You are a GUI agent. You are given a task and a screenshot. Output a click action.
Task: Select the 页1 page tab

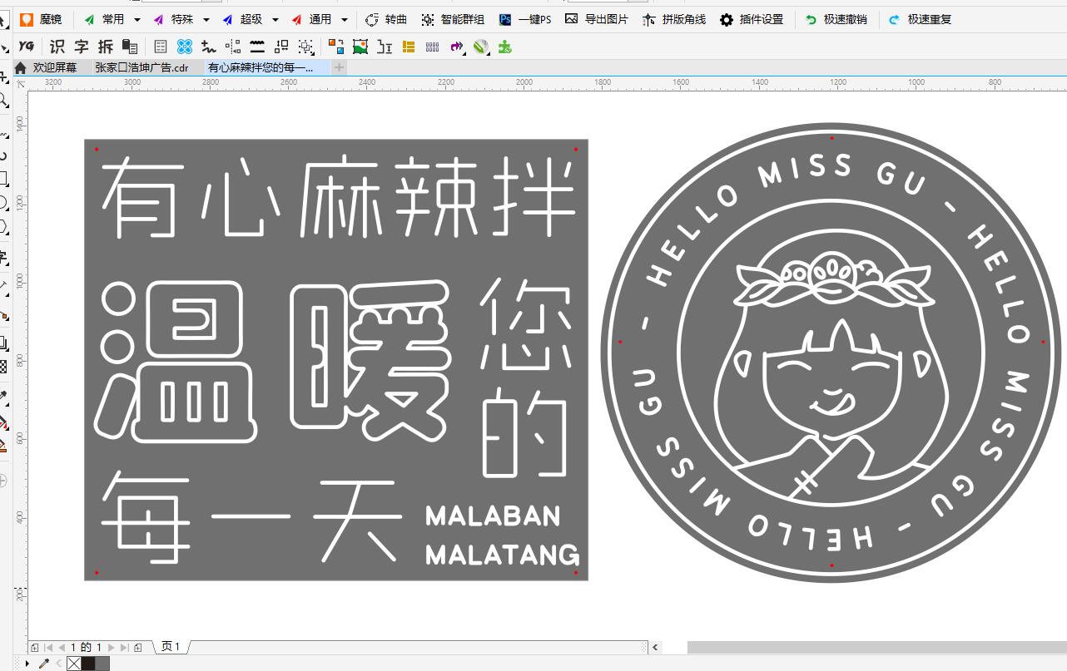pos(170,646)
